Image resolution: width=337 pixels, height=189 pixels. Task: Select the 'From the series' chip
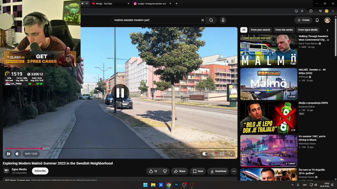click(284, 30)
